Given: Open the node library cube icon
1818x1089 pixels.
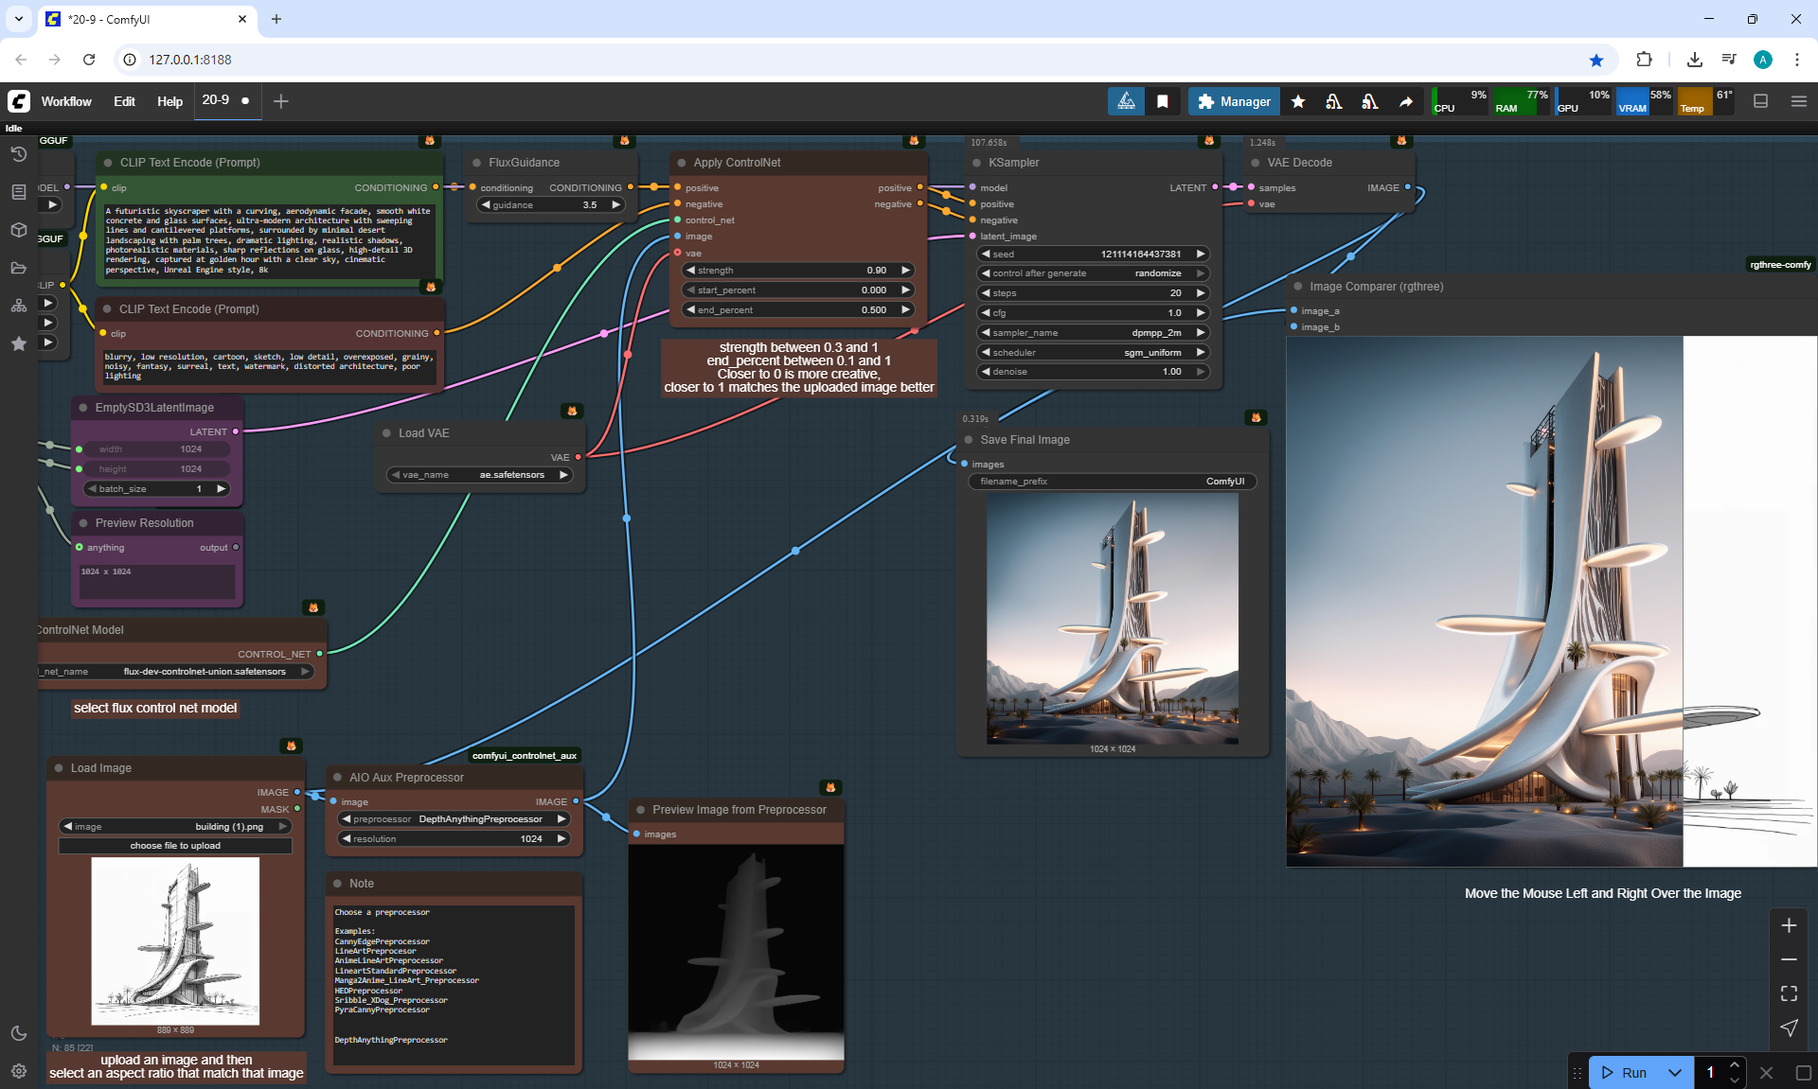Looking at the screenshot, I should tap(18, 230).
